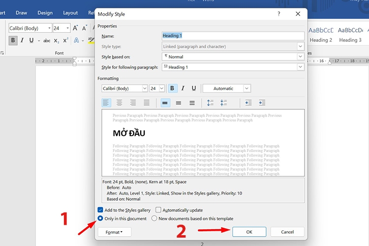Screen dimensions: 369x246
Task: Open Text Effects in the ribbon
Action: pyautogui.click(x=76, y=40)
